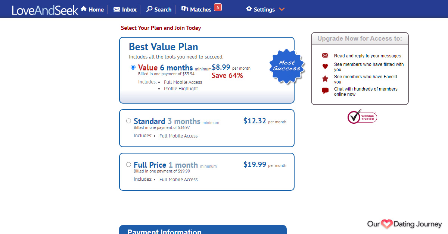Viewport: 448px width, 234px height.
Task: Click the red star Fave'd icon
Action: [x=325, y=79]
